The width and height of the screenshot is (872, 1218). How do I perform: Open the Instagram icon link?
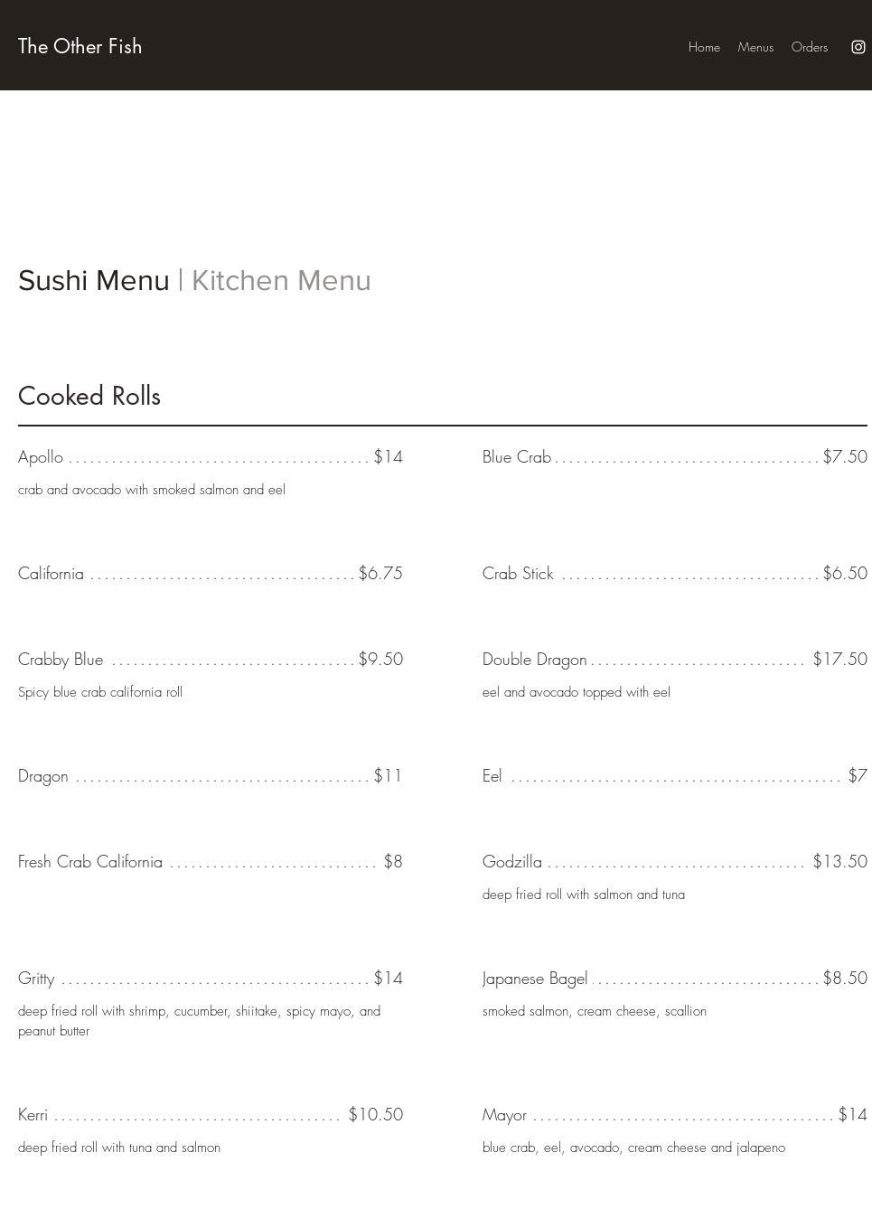click(858, 47)
